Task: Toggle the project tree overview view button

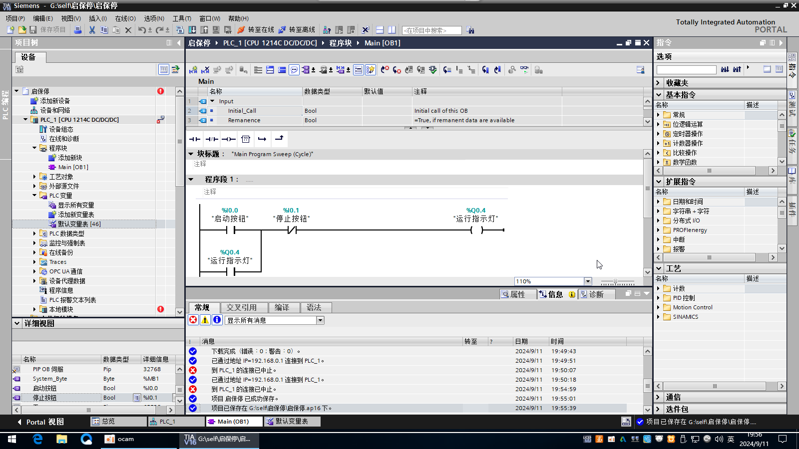Action: 164,69
